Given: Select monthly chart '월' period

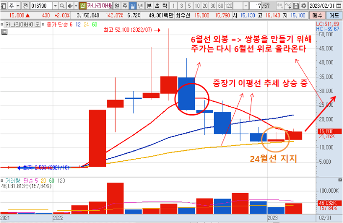Looking at the screenshot, I should (133, 6).
